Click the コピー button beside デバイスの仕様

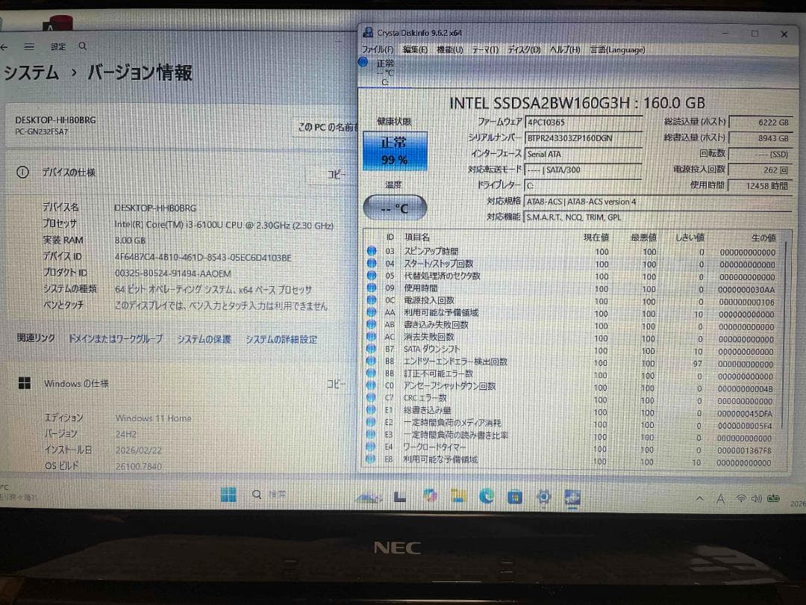click(x=336, y=173)
